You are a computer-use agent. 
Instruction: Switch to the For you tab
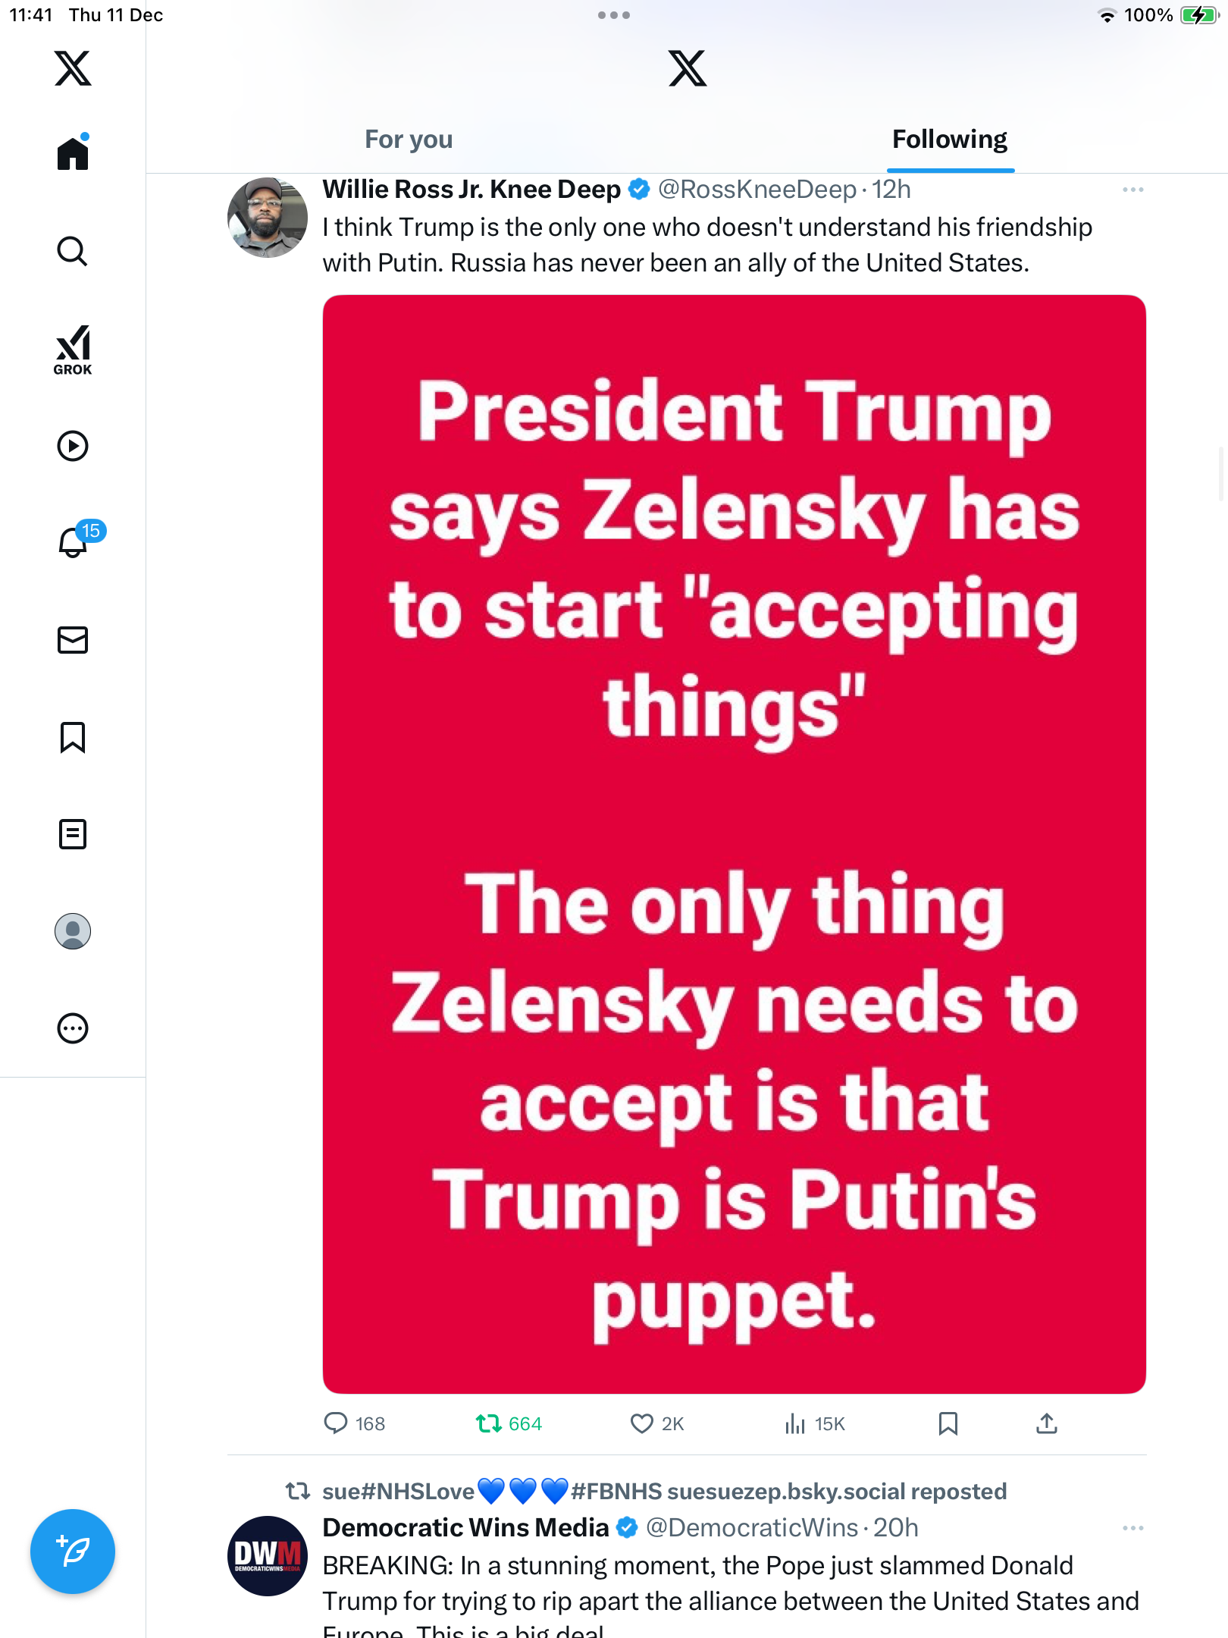(x=409, y=140)
